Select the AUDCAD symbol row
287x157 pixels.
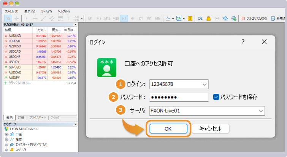40,73
